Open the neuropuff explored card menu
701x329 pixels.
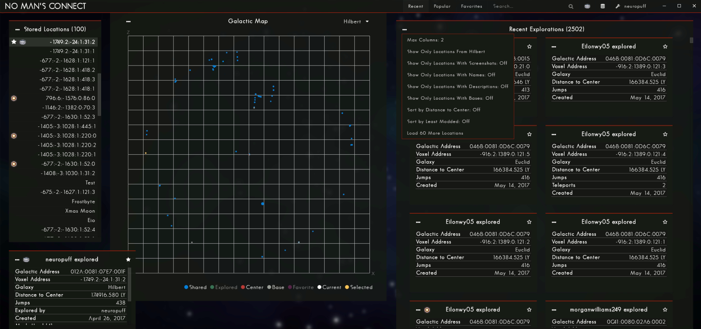(17, 260)
